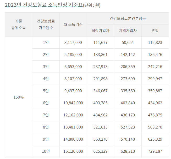171x159 pixels.
Task: Click the income value 6,653,000
Action: tap(73, 67)
